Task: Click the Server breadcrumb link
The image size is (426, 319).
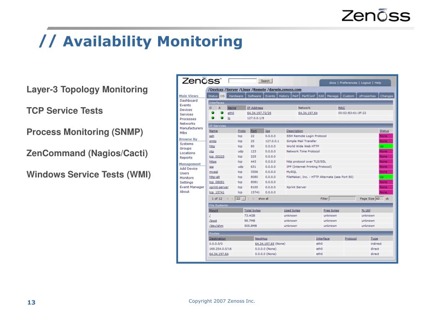Action: pyautogui.click(x=232, y=90)
